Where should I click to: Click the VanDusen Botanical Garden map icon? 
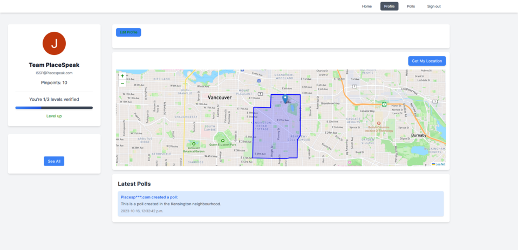pyautogui.click(x=193, y=144)
